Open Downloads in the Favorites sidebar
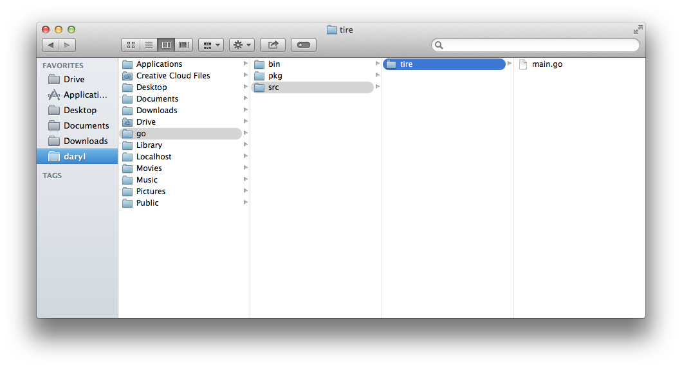682x369 pixels. (x=77, y=141)
